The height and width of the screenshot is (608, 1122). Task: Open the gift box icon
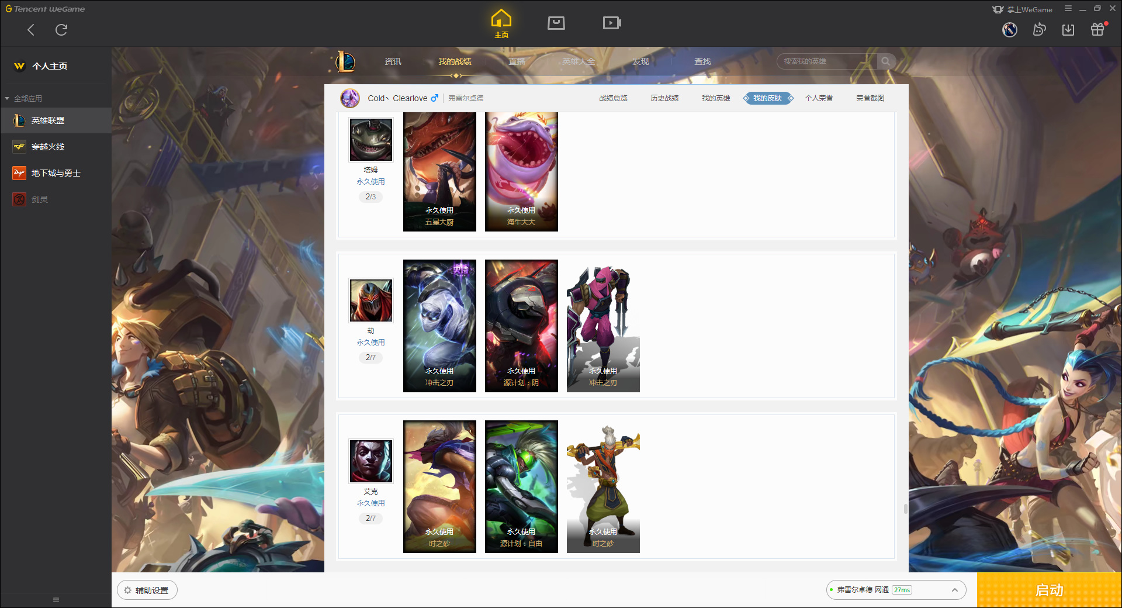tap(1097, 29)
